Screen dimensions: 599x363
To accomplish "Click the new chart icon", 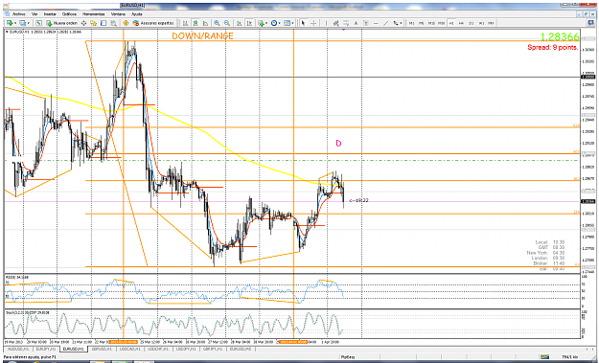I will pos(10,23).
